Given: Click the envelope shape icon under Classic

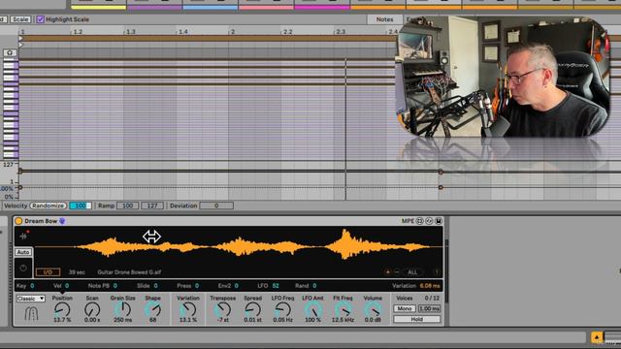Looking at the screenshot, I should coord(32,314).
